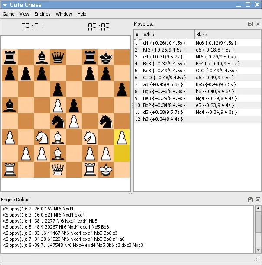Select white move 'd4 {+0.26/10 4.5s }'
262x265 pixels.
click(168, 43)
